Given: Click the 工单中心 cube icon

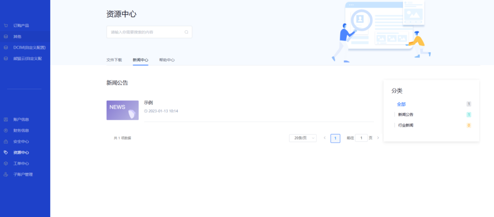Looking at the screenshot, I should [6, 163].
